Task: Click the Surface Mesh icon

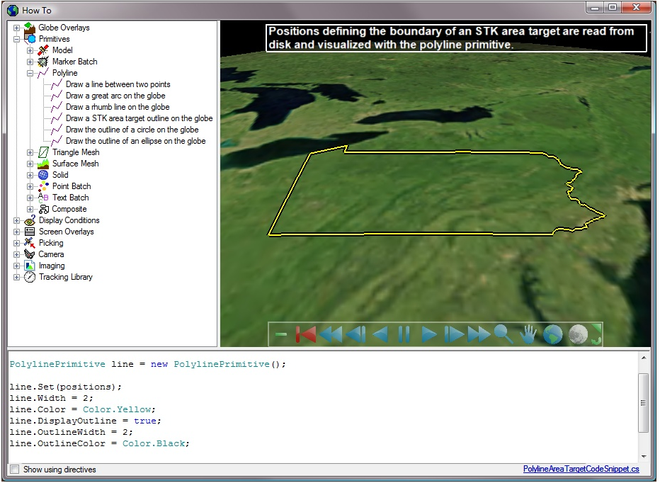Action: click(43, 164)
